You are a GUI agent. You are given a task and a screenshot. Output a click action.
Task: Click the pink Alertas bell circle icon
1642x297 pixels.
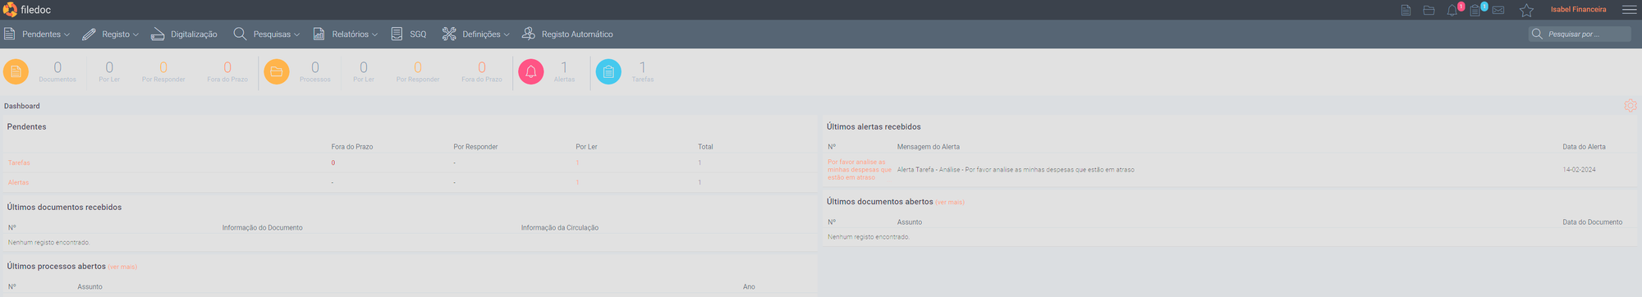pyautogui.click(x=531, y=71)
